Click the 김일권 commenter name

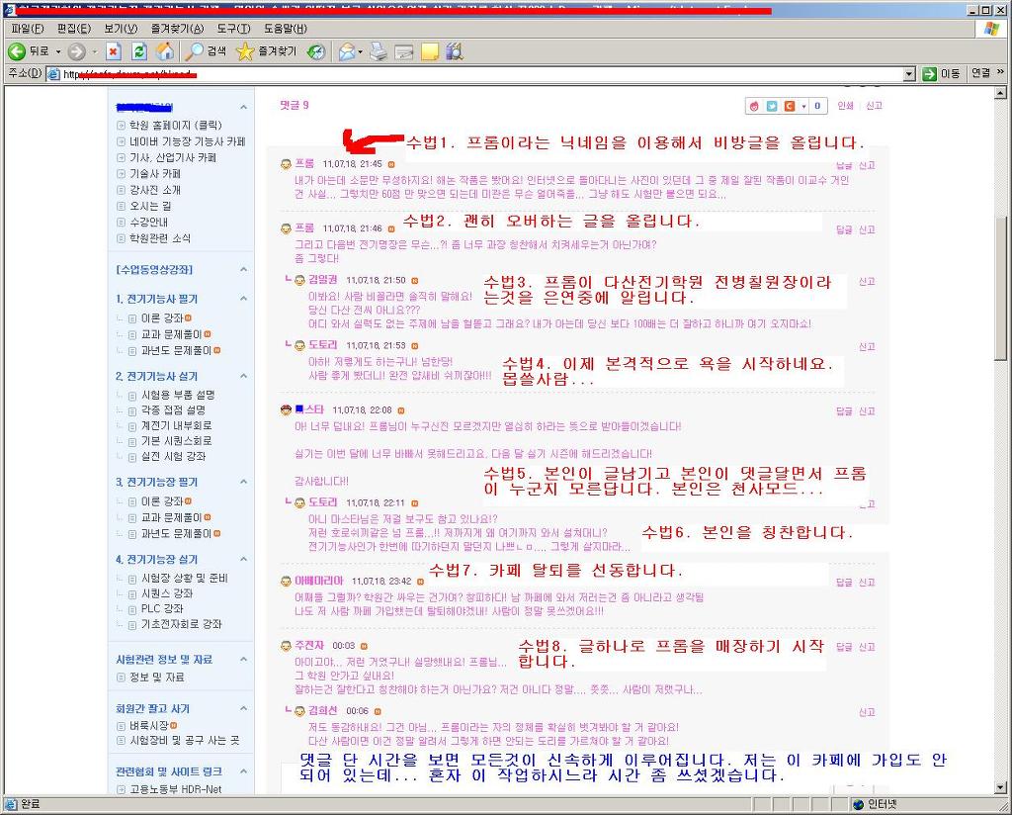(323, 280)
